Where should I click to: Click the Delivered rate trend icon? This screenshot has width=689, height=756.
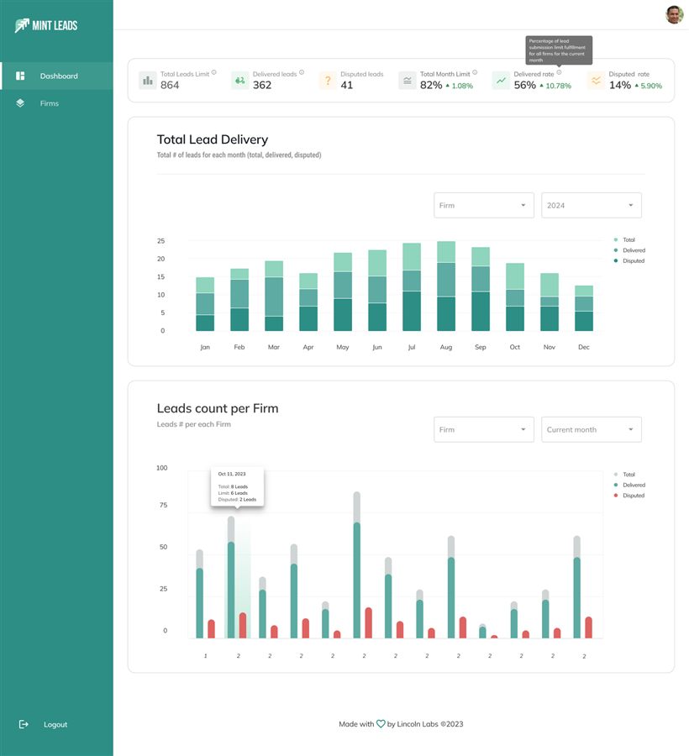pos(501,80)
